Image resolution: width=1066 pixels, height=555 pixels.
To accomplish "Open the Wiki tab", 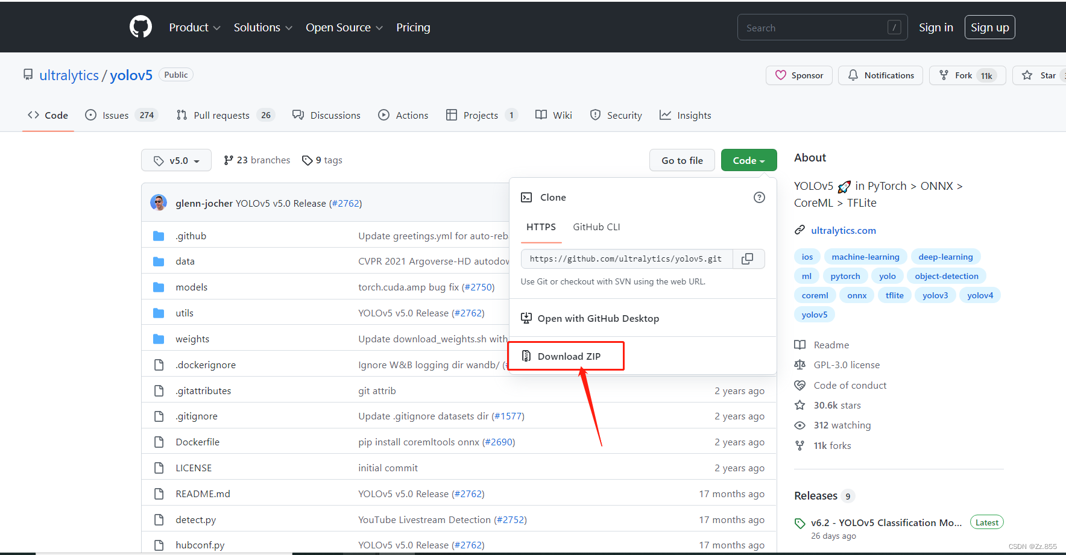I will tap(554, 115).
